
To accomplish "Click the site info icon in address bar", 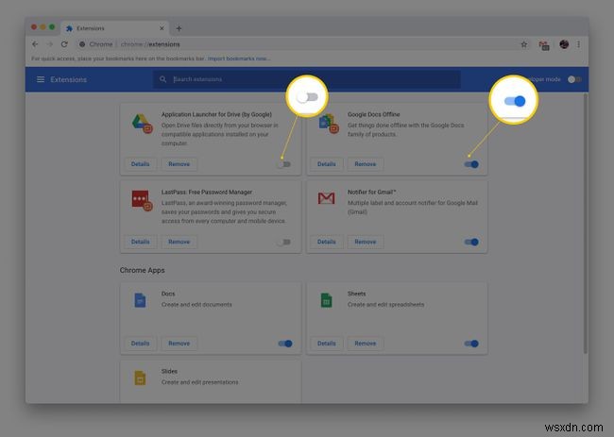I will pyautogui.click(x=82, y=44).
